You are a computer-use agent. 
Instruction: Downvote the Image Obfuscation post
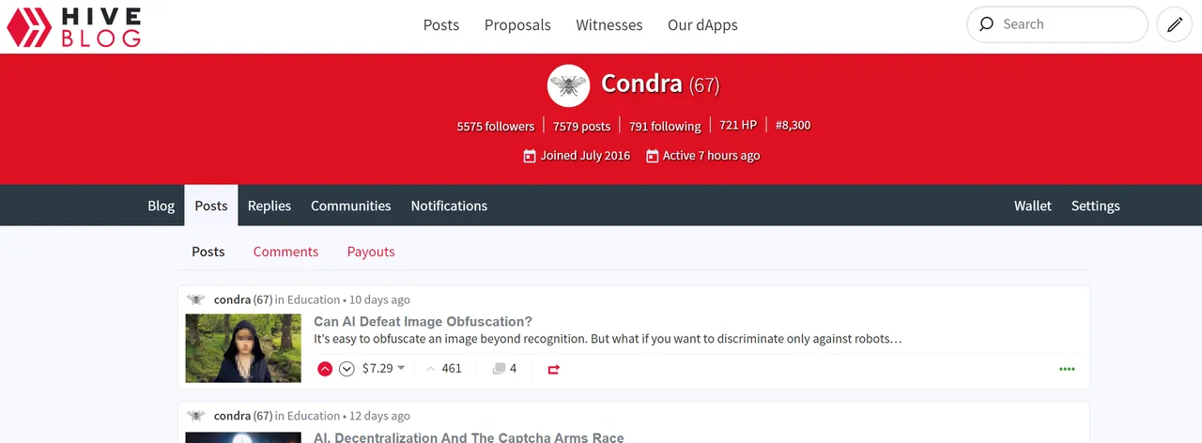click(x=347, y=369)
